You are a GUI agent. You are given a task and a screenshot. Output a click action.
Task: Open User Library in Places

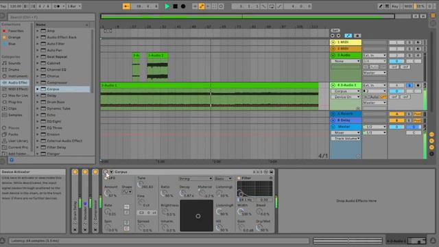tap(18, 141)
